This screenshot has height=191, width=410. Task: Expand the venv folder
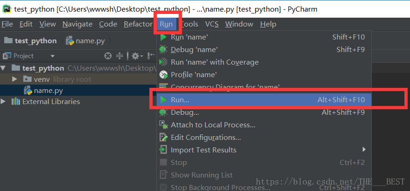point(15,79)
